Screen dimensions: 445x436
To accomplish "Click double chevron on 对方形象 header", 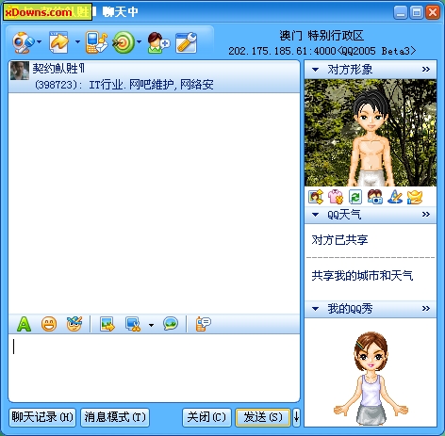I will pyautogui.click(x=426, y=70).
